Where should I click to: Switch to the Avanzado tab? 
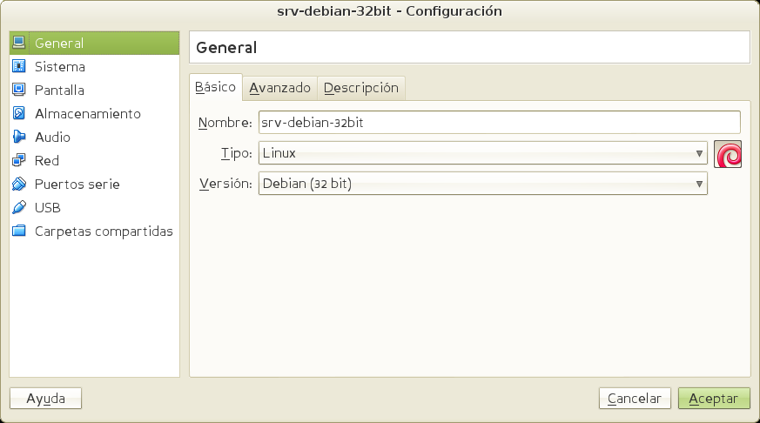coord(279,88)
